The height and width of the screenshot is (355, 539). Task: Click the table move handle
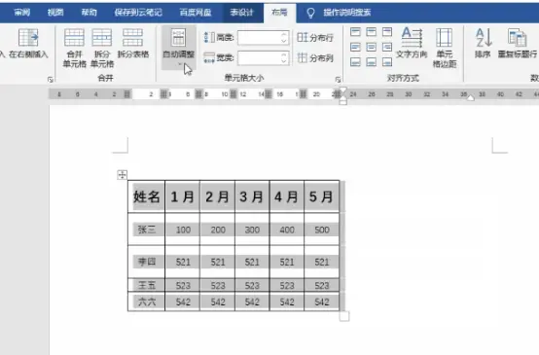(122, 174)
